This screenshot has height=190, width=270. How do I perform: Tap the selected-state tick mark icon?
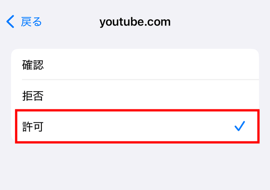pos(240,126)
